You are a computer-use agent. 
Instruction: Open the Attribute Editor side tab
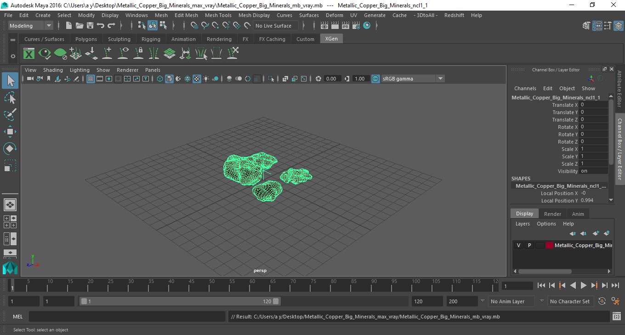point(619,89)
